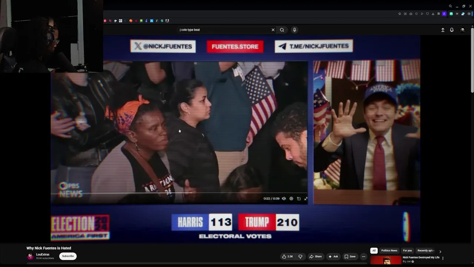This screenshot has width=474, height=267.
Task: Open the more actions ellipsis under the video
Action: [x=364, y=256]
